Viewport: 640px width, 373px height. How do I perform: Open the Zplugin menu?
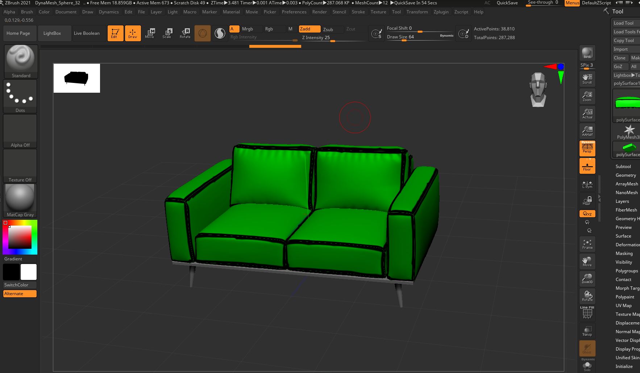[441, 12]
